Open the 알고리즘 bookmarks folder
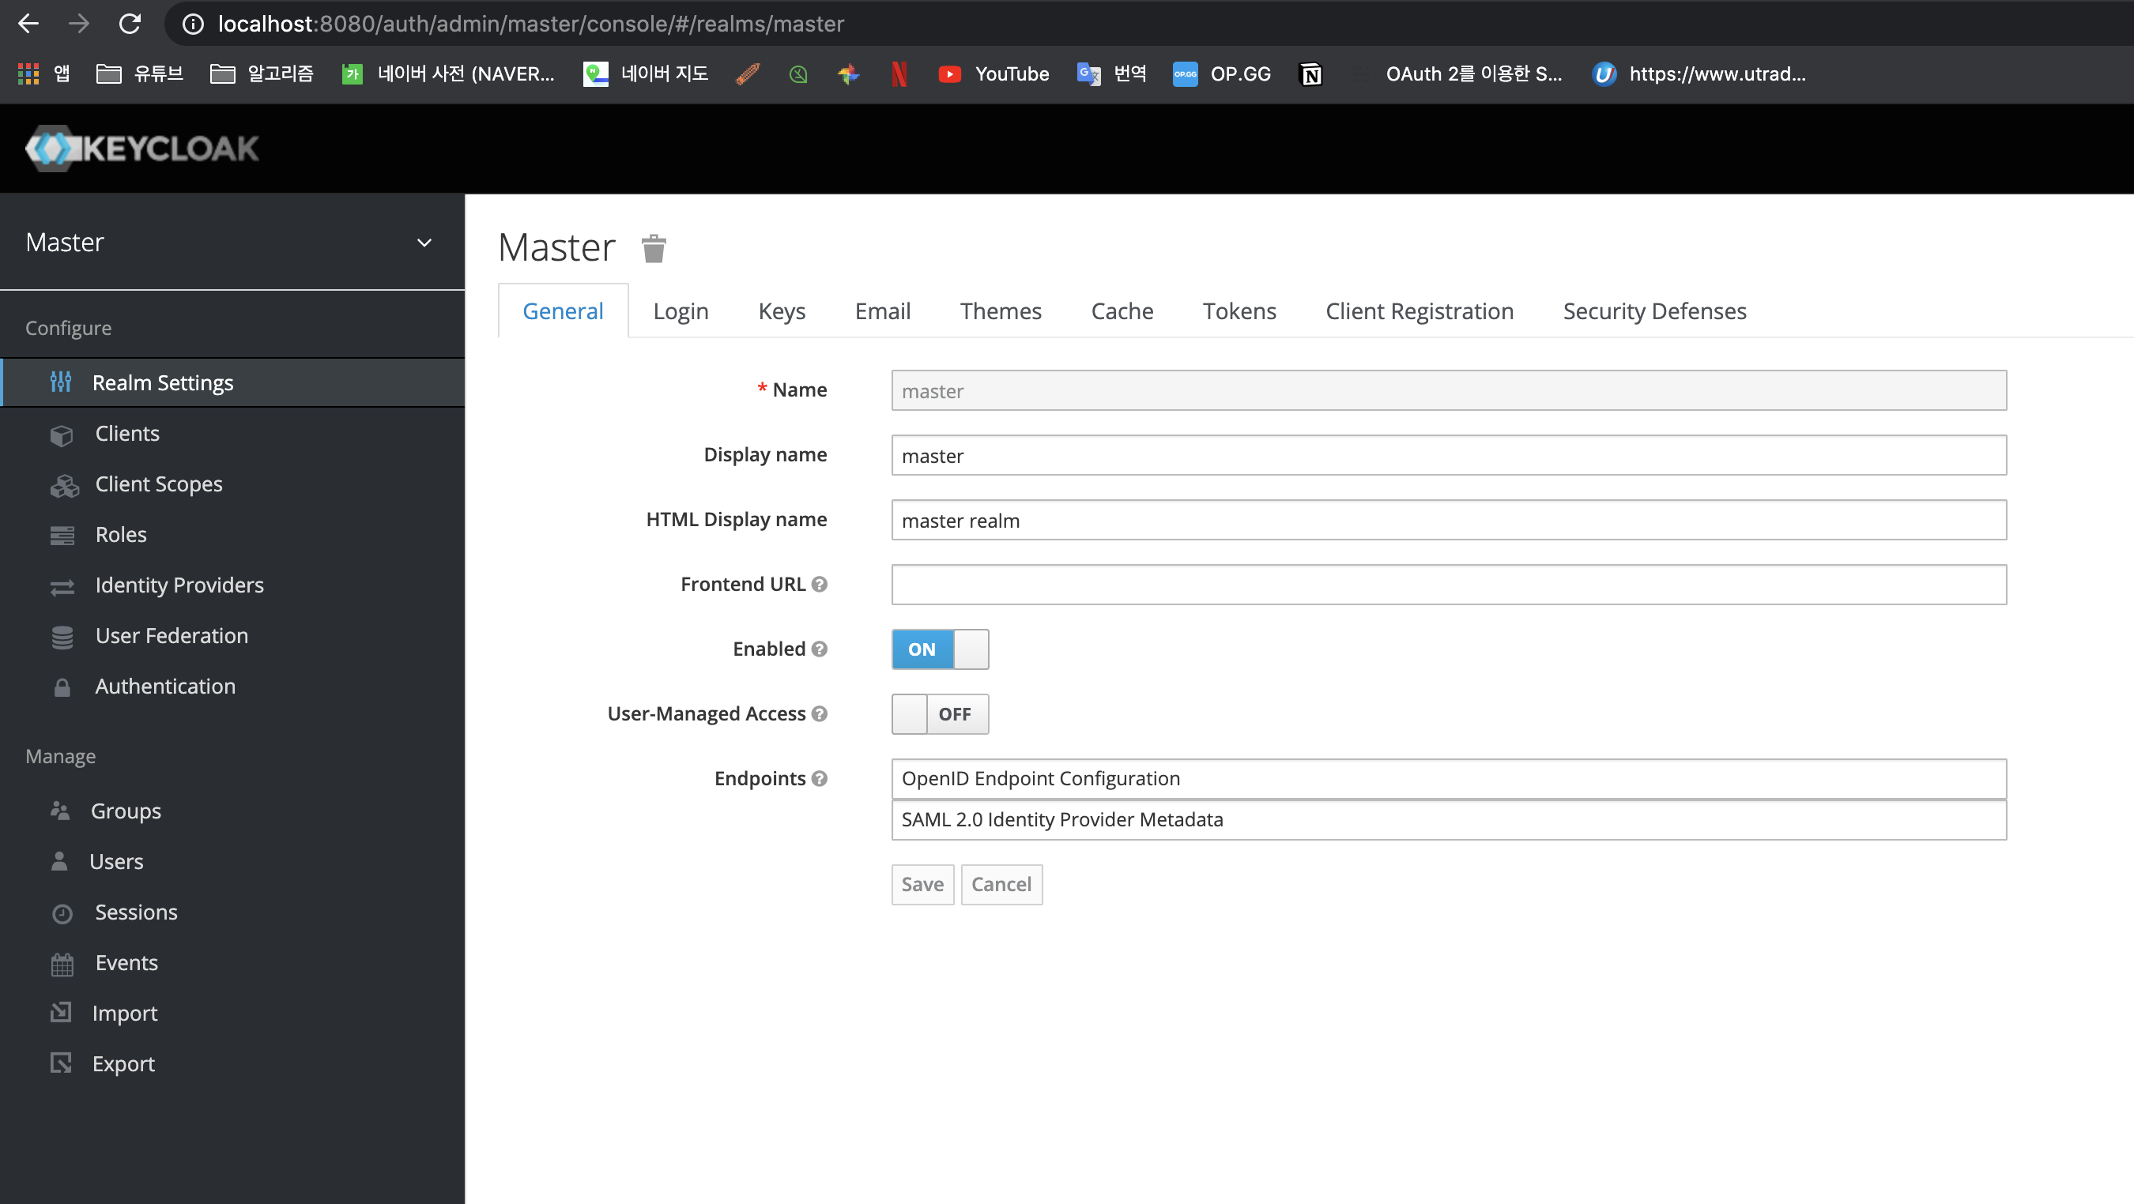Viewport: 2134px width, 1204px height. (262, 73)
